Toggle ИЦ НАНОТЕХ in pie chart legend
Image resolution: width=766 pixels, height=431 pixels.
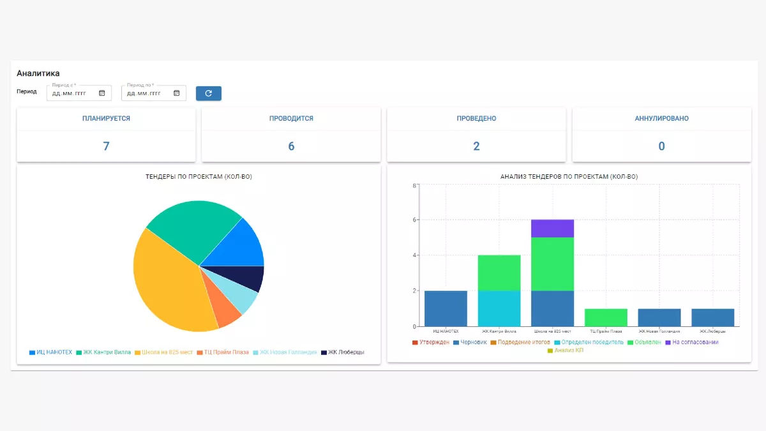pos(50,352)
